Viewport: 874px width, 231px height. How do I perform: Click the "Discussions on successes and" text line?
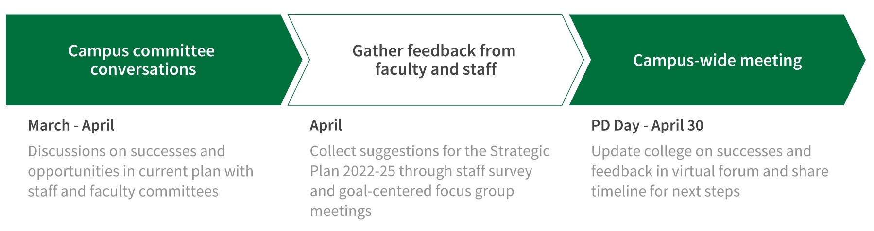click(x=126, y=151)
